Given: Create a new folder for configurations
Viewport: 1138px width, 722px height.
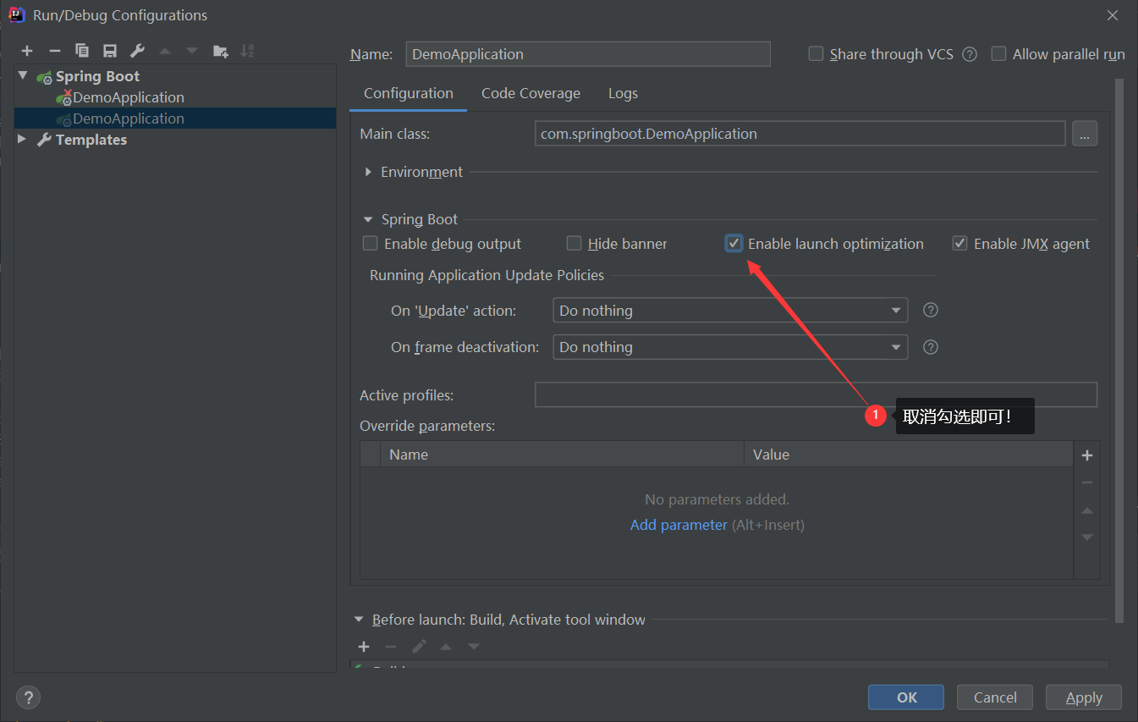Looking at the screenshot, I should pyautogui.click(x=220, y=50).
